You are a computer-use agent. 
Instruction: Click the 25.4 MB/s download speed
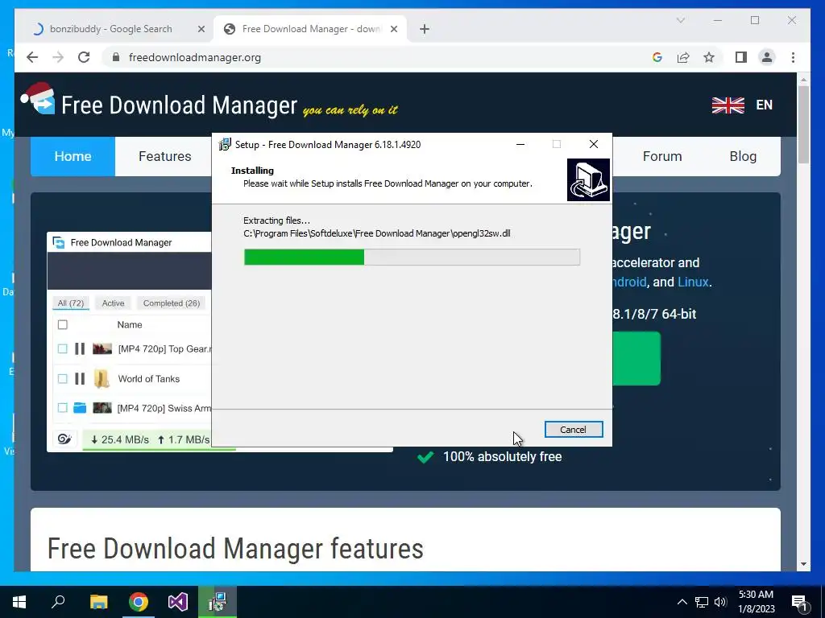(x=120, y=440)
